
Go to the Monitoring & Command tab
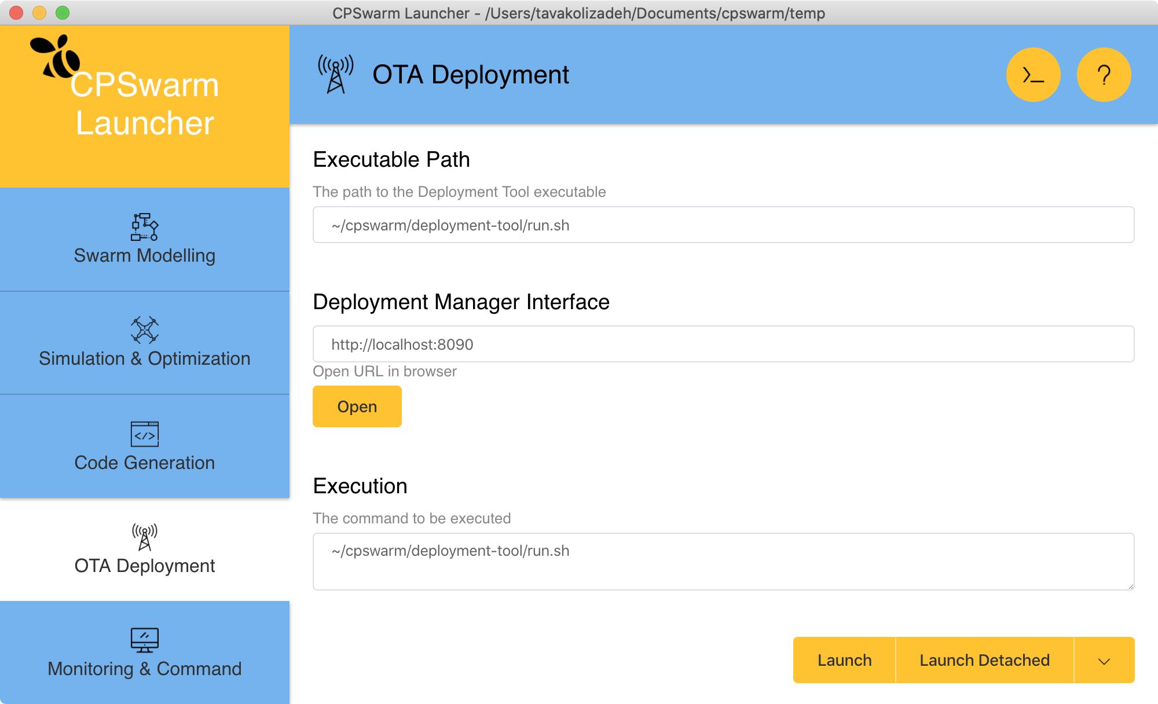tap(144, 669)
